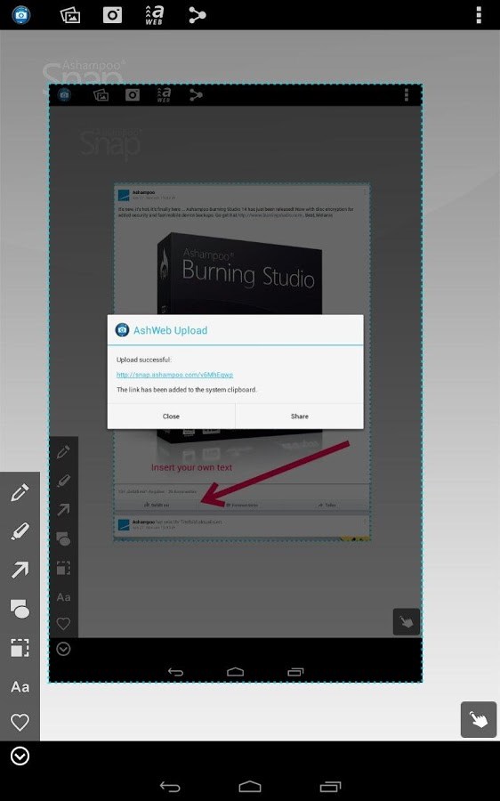Screen dimensions: 500x801
Task: Tap the small hand button inside the captured image
Action: click(406, 622)
